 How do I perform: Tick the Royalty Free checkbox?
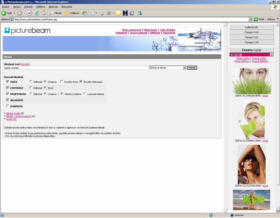click(x=62, y=82)
